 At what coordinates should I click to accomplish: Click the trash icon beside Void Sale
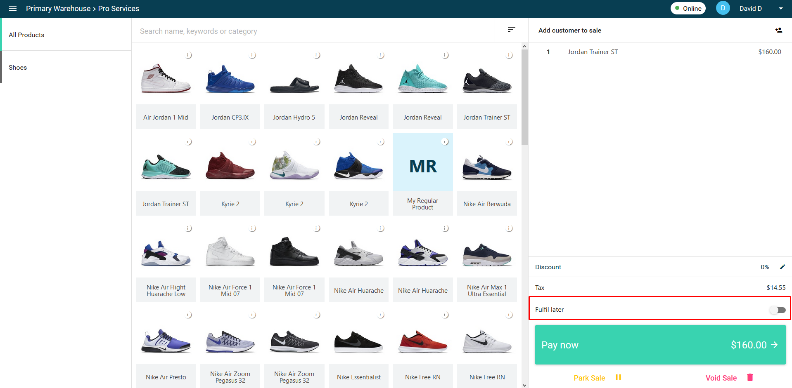pos(750,377)
